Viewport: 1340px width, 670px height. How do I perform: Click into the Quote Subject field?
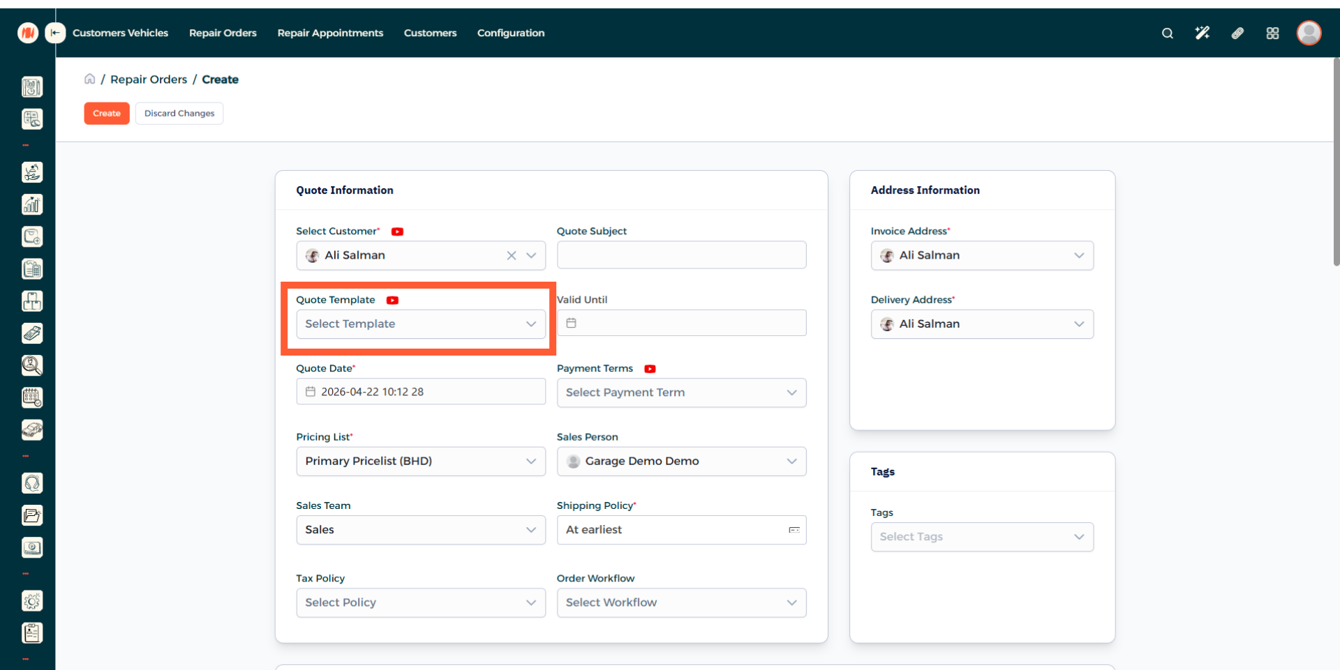click(x=681, y=255)
